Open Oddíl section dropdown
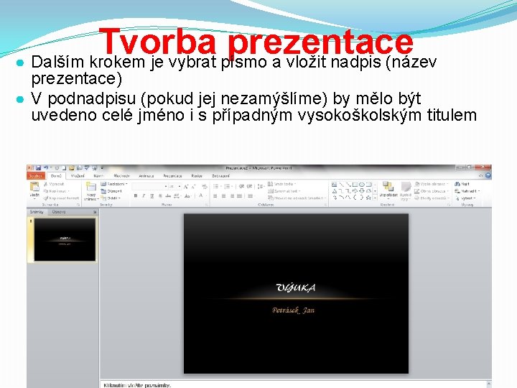Screen dimensions: 517x388 [111, 198]
